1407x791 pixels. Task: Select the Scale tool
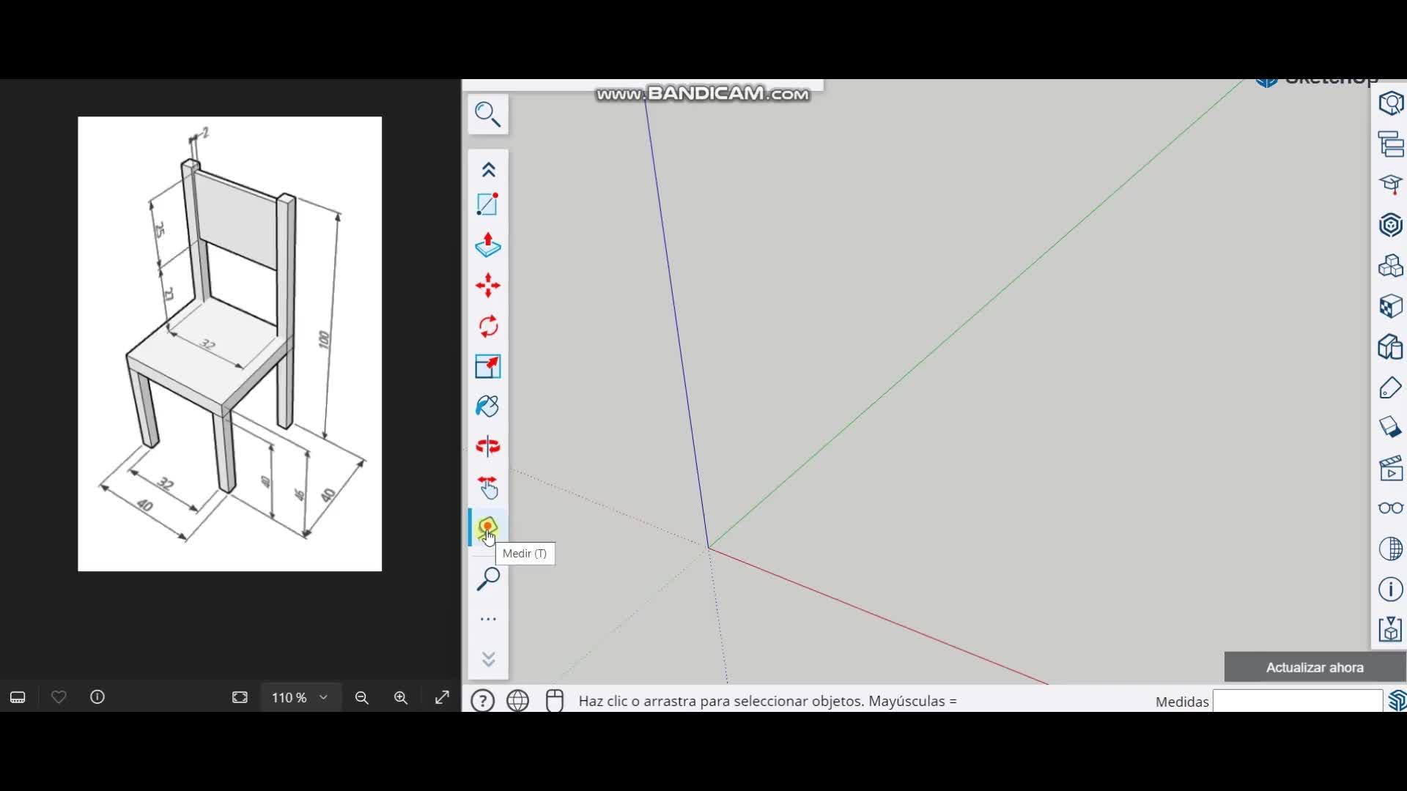(x=488, y=366)
